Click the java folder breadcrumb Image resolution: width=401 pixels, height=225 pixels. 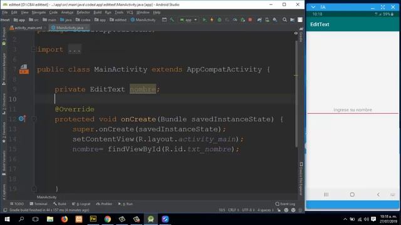point(66,20)
